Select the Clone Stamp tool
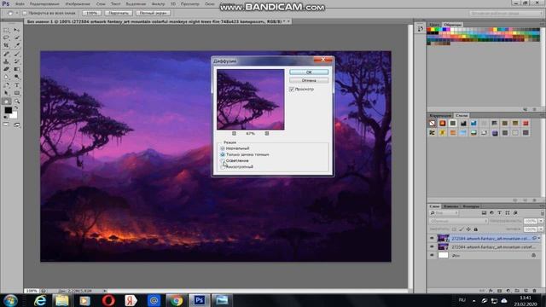 pyautogui.click(x=6, y=61)
